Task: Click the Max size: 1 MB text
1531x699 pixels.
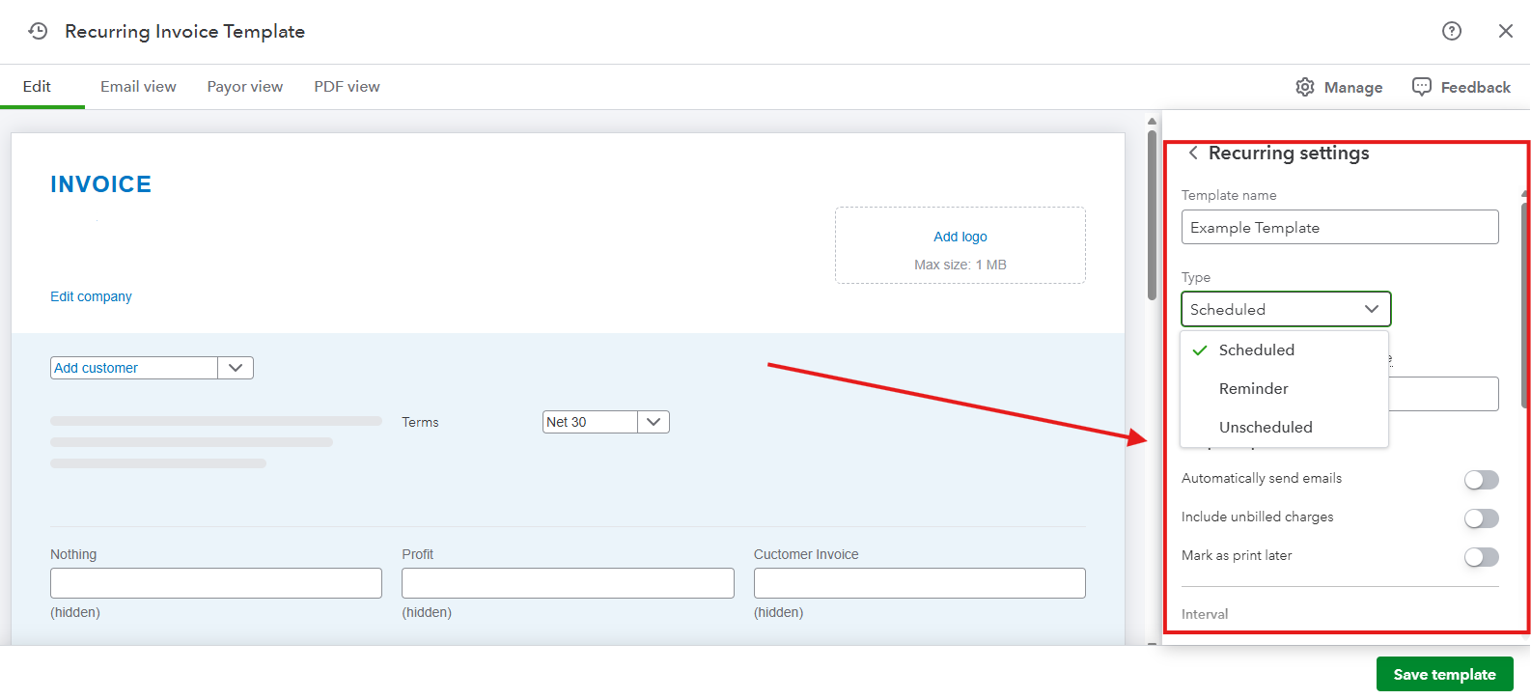Action: pyautogui.click(x=960, y=265)
